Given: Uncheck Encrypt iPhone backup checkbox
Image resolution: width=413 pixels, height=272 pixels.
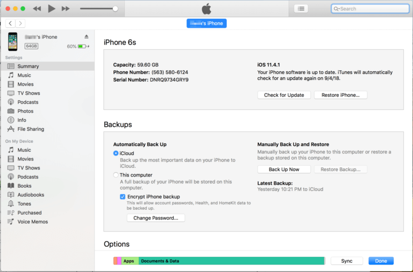Looking at the screenshot, I should [x=123, y=196].
